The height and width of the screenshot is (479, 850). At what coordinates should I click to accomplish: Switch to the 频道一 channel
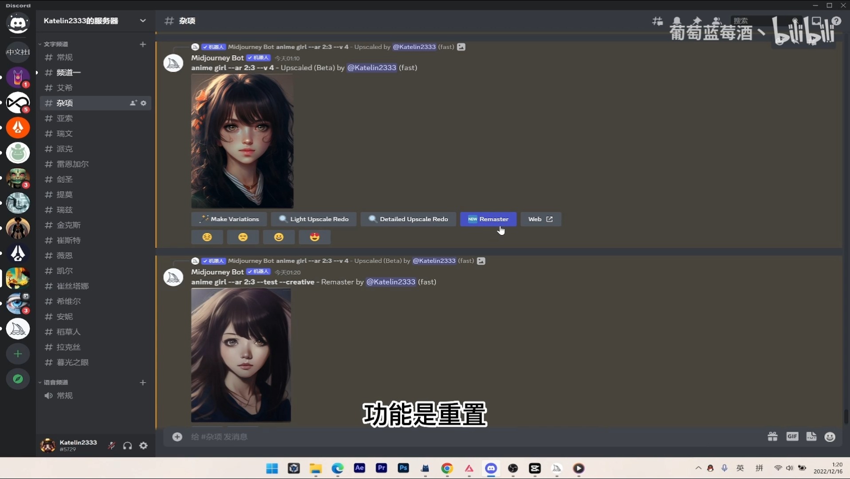point(69,73)
